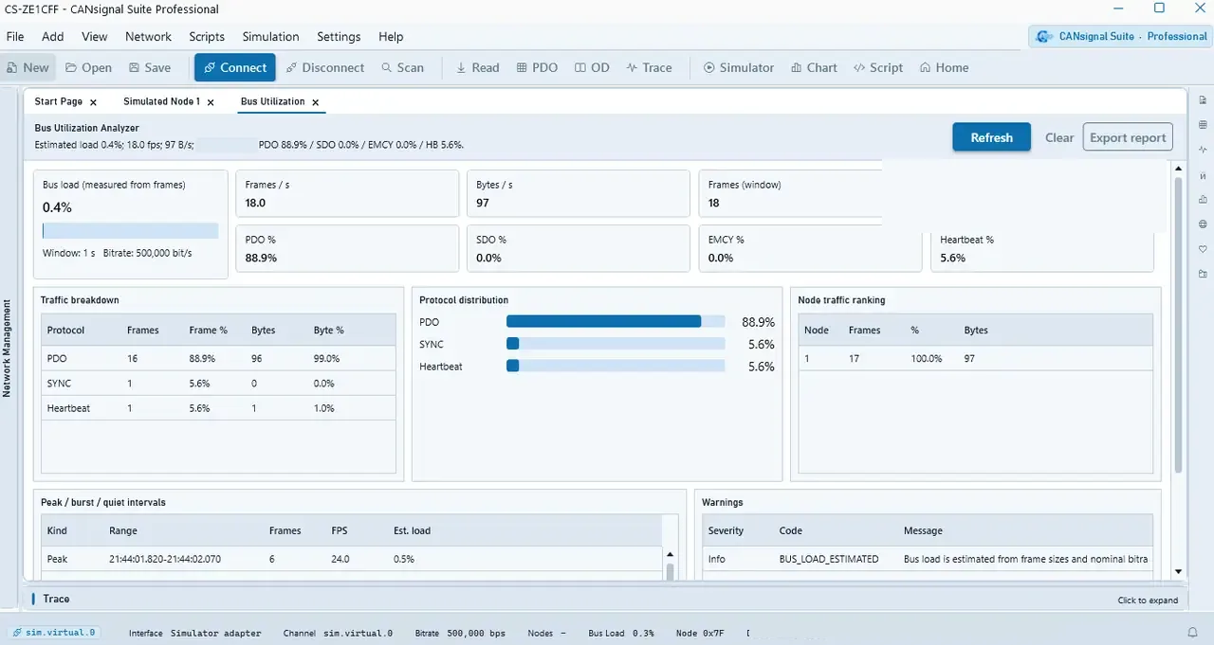The image size is (1214, 645).
Task: Open the Trace tool in the toolbar
Action: point(649,67)
